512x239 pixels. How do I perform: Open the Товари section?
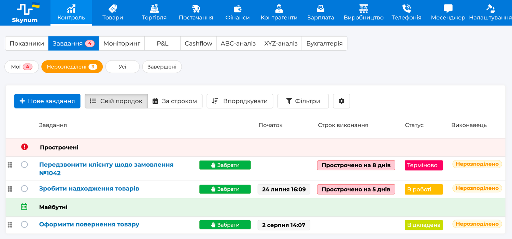(x=113, y=13)
